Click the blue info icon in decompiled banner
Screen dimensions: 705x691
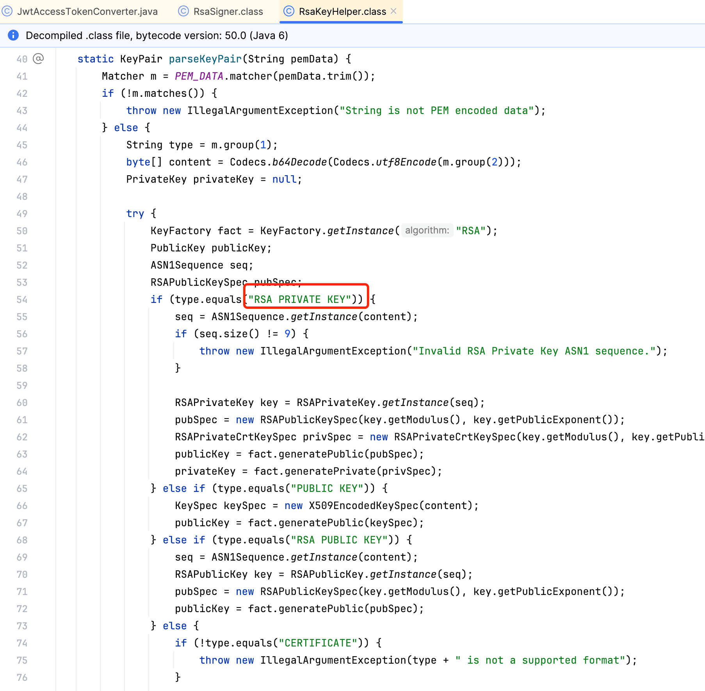pyautogui.click(x=13, y=35)
